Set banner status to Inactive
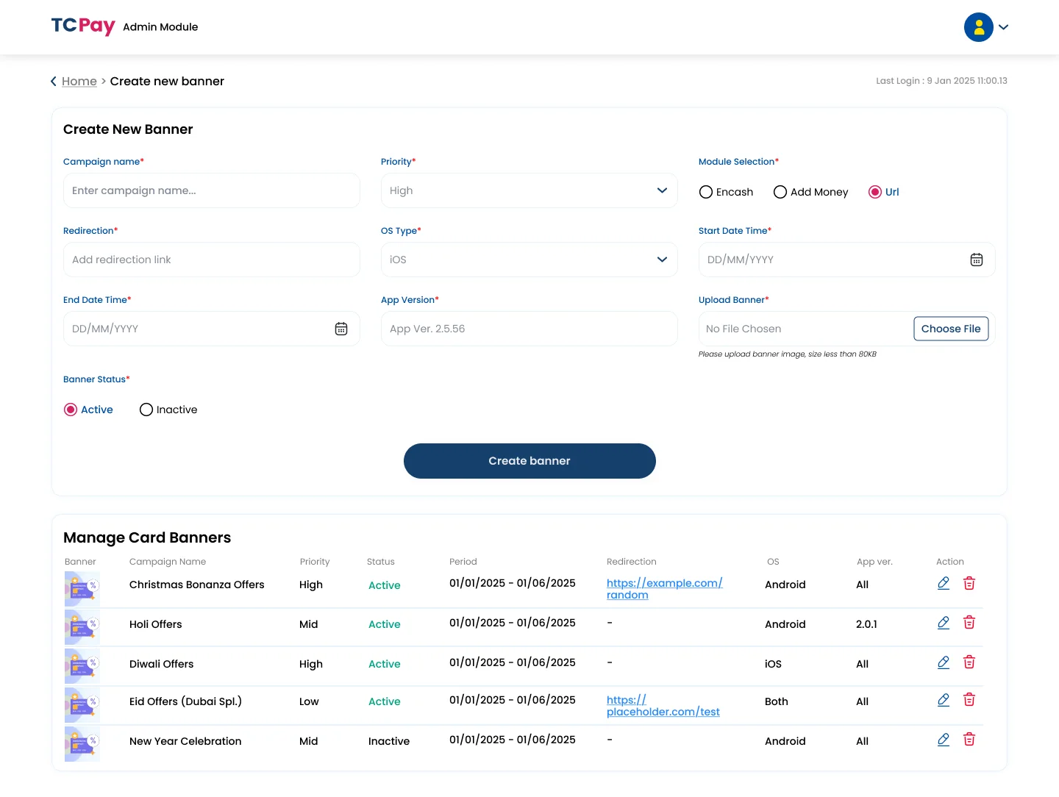Screen dimensions: 1059x797 click(146, 410)
